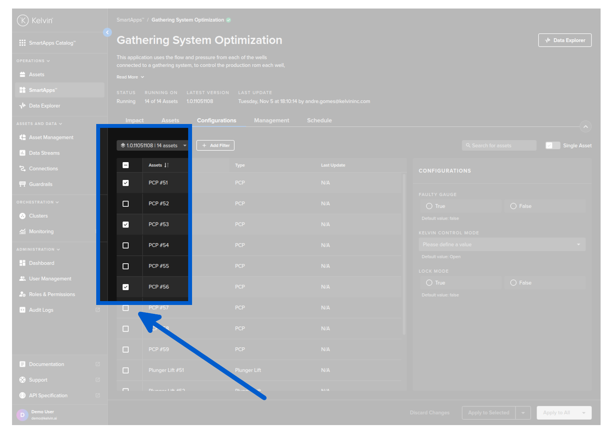
Task: Expand the Kelvin Control Mode dropdown
Action: point(502,245)
